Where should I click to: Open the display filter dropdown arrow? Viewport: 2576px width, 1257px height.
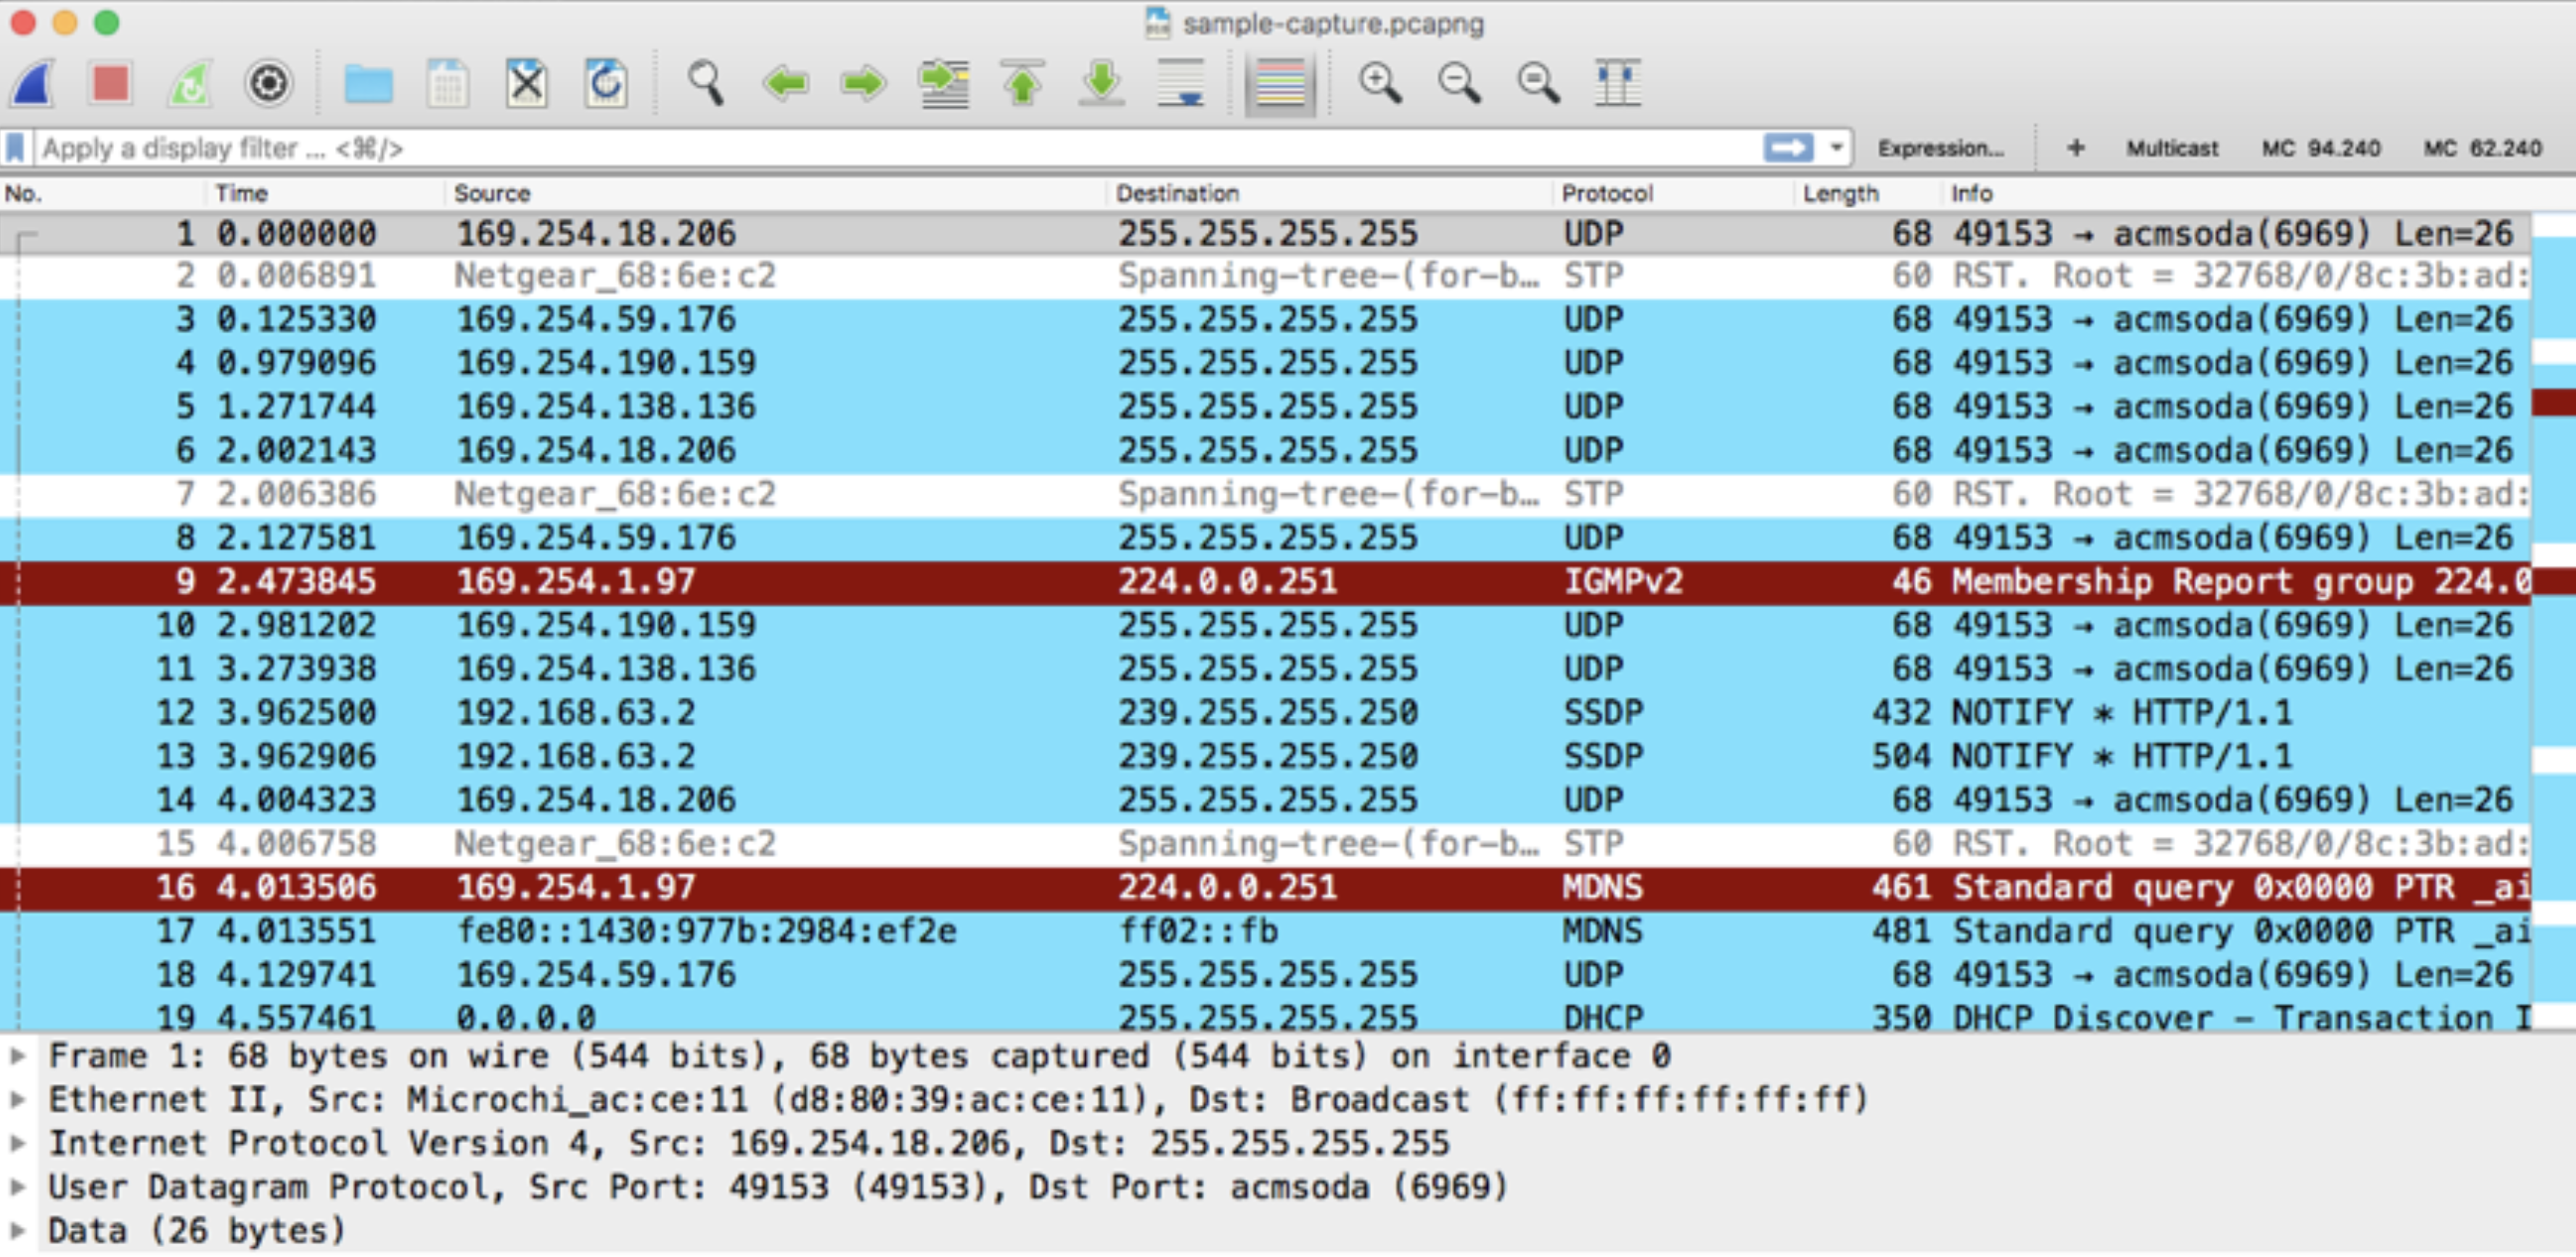coord(1836,147)
